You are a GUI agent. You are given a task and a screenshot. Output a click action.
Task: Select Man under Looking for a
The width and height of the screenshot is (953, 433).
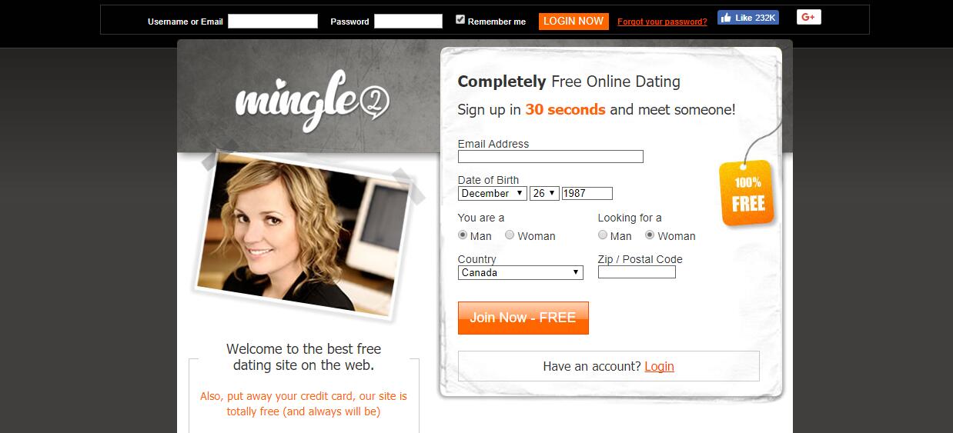(603, 235)
